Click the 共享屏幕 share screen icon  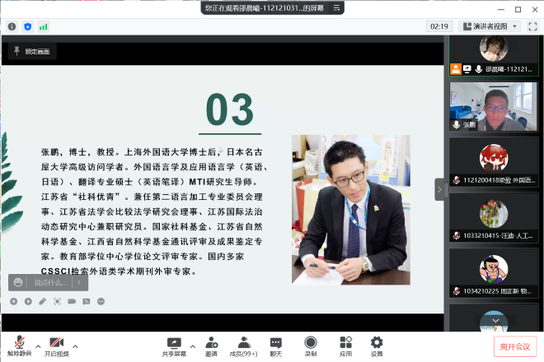tap(174, 343)
